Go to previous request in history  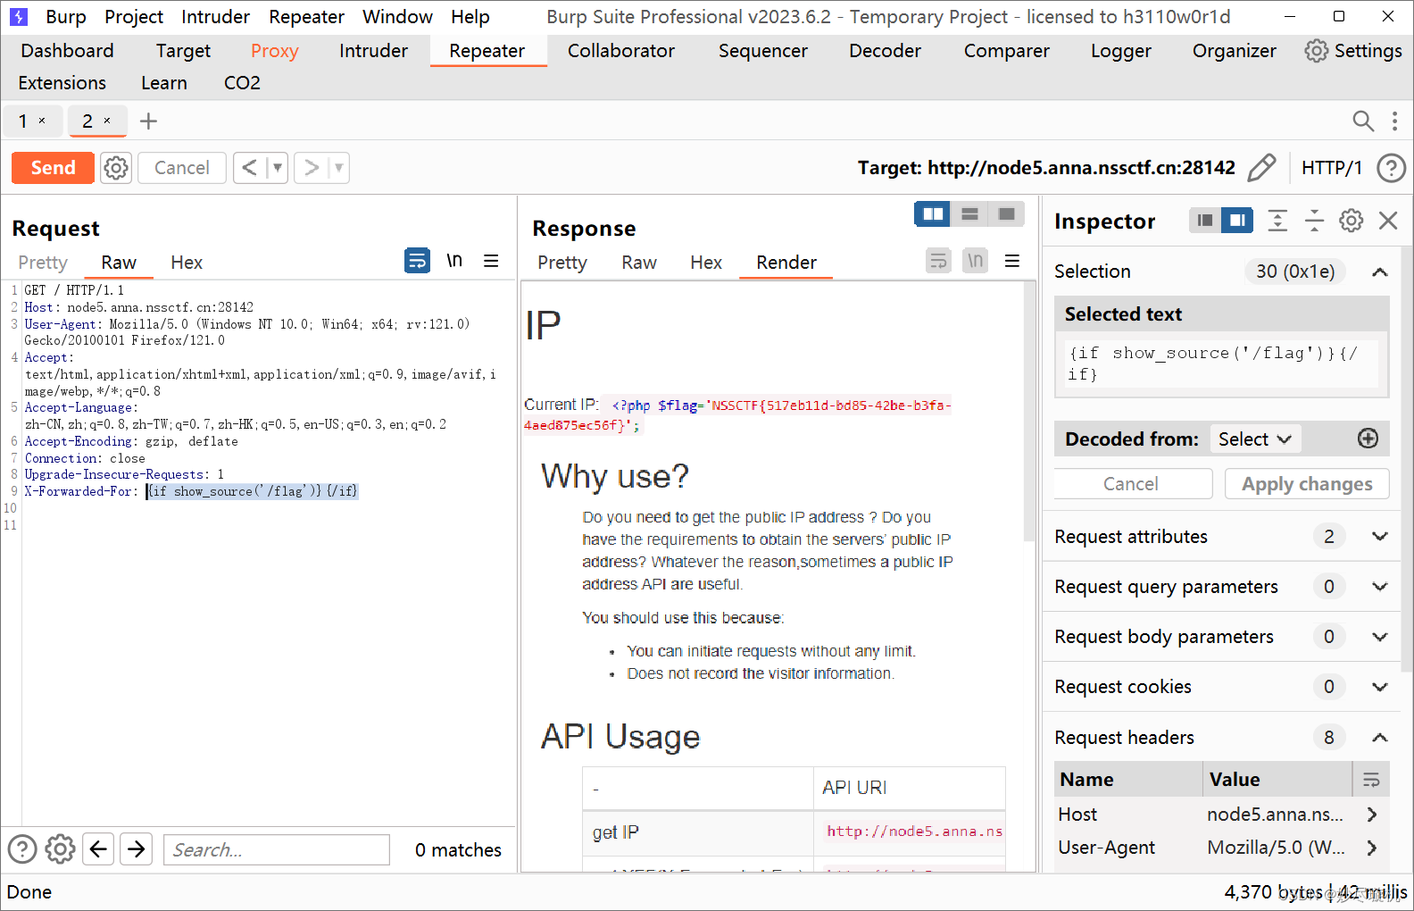250,168
